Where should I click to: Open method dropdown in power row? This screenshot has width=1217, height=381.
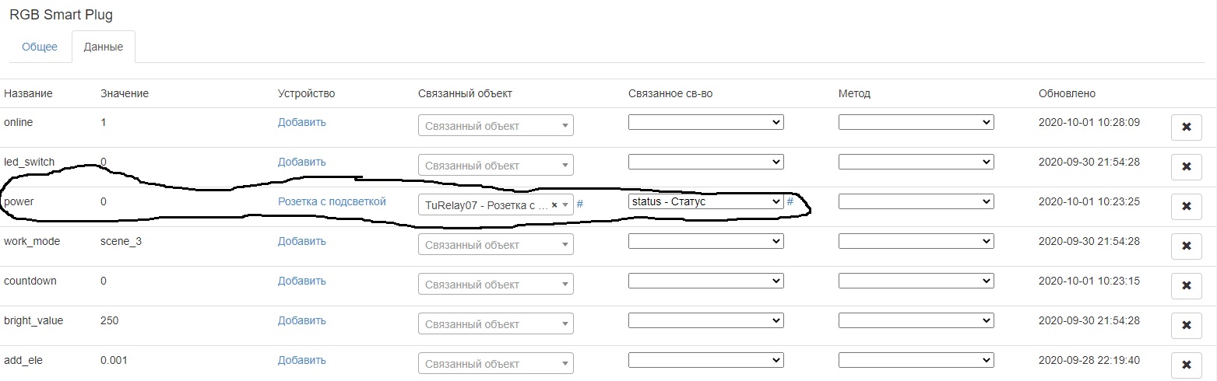pyautogui.click(x=916, y=201)
